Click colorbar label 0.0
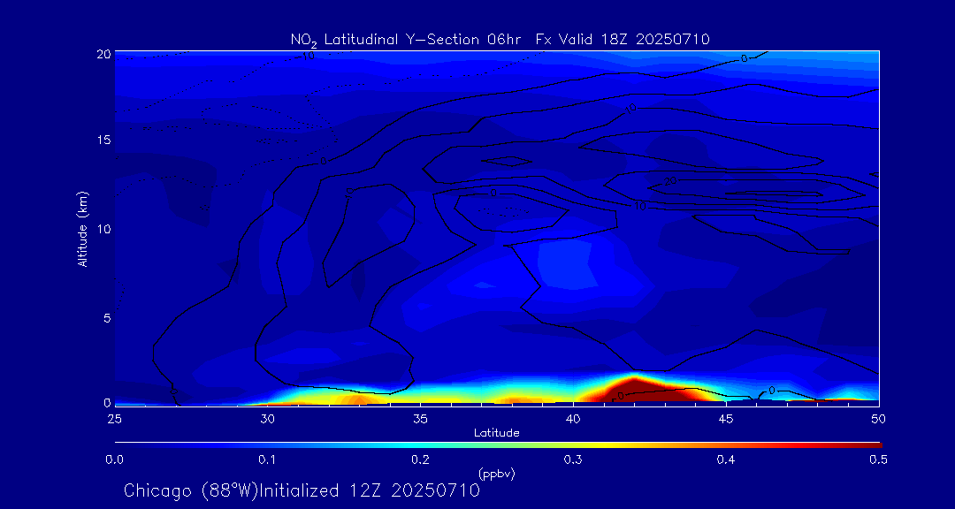Viewport: 955px width, 509px height. click(x=115, y=460)
